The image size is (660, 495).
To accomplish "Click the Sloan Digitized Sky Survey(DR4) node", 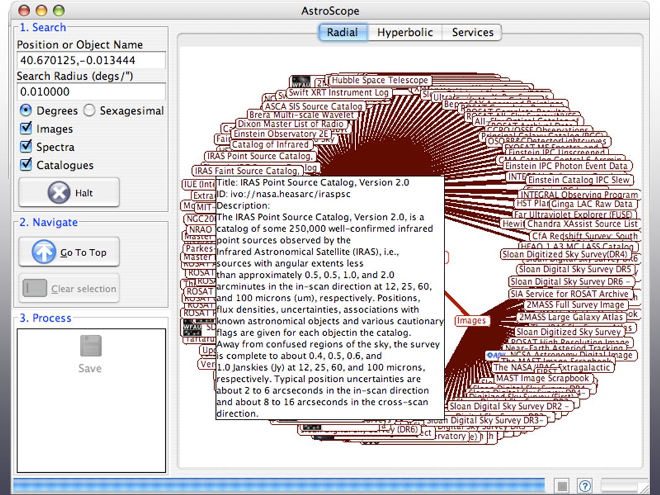I will [565, 254].
